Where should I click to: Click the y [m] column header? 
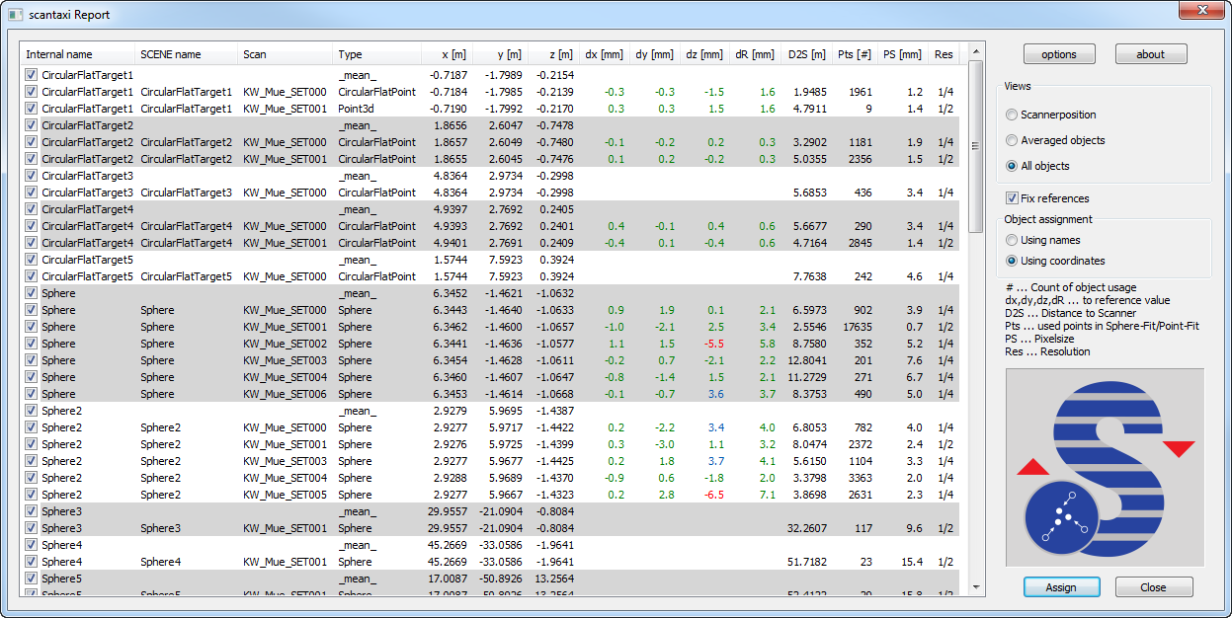click(499, 55)
